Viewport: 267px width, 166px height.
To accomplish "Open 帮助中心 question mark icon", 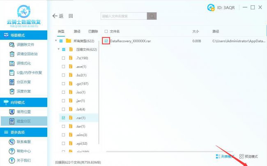I will [12, 151].
